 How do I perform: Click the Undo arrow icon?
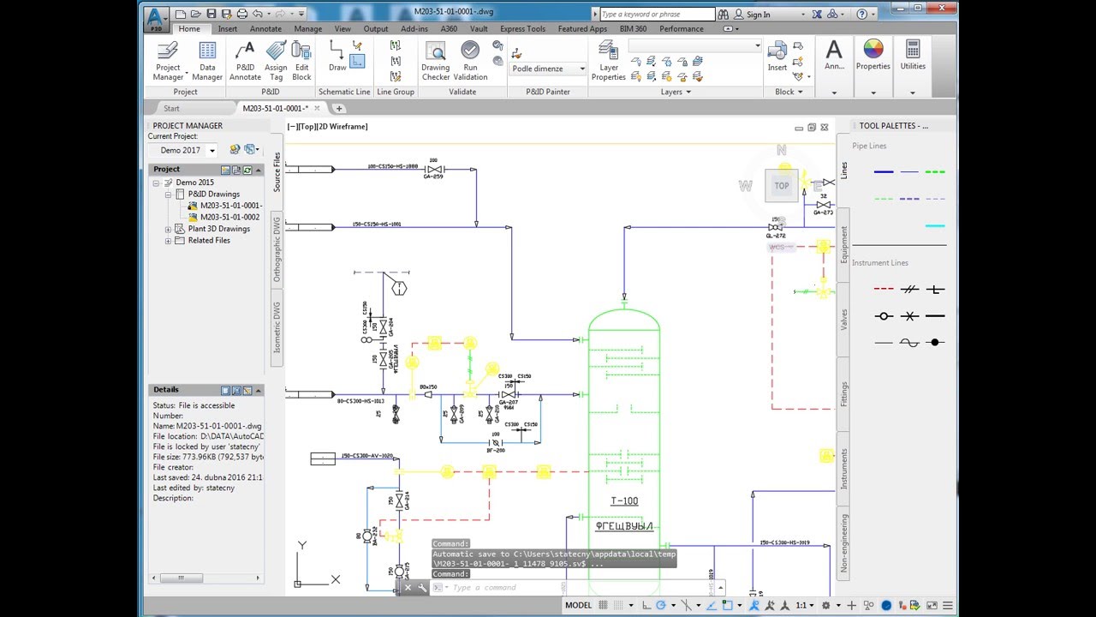coord(259,14)
